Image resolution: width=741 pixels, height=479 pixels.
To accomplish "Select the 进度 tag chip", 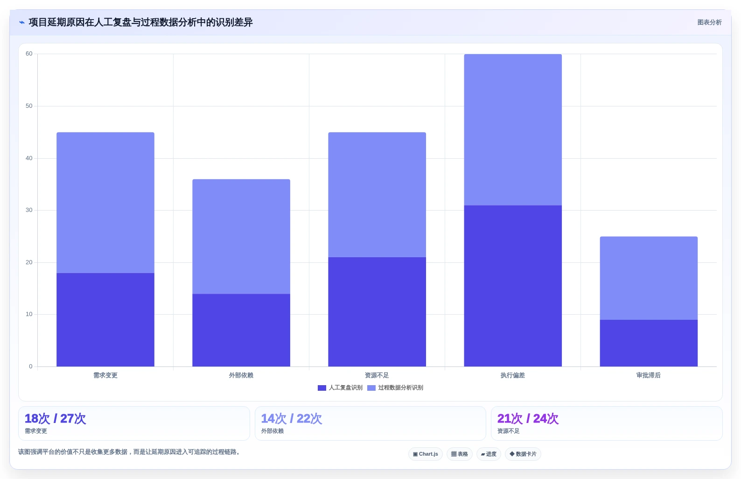I will tap(489, 454).
